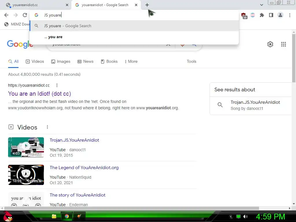Screen dimensions: 296x222
Task: Select the youareanidiot - Google Search tab
Action: click(106, 5)
